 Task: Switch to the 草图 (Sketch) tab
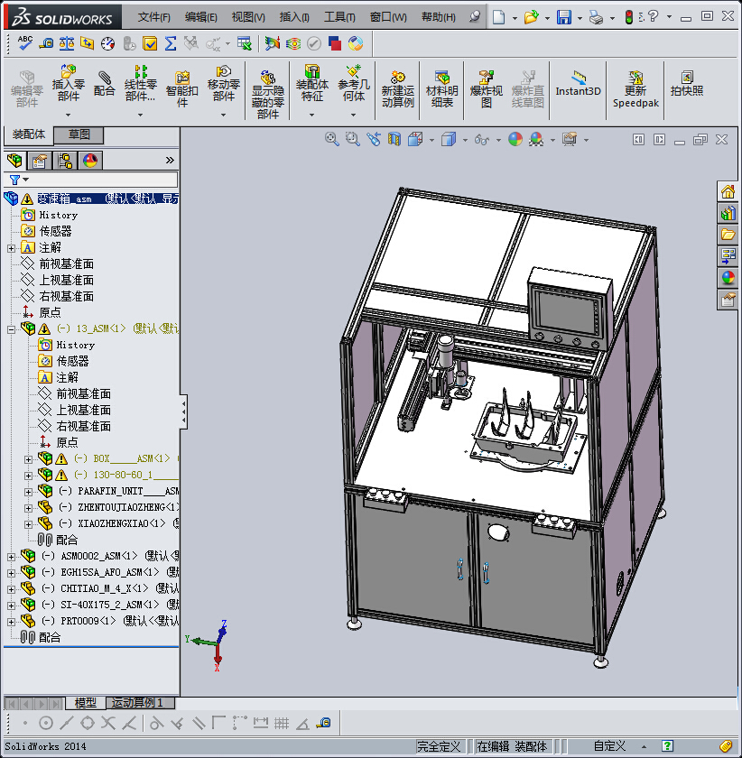click(x=79, y=134)
